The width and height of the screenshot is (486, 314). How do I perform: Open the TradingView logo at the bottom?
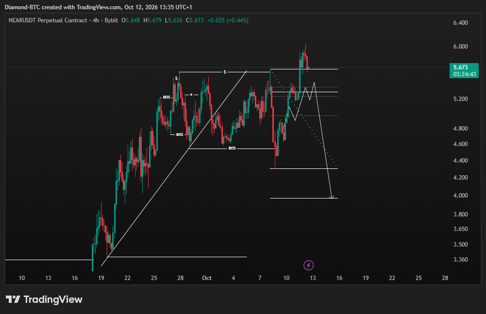(44, 299)
